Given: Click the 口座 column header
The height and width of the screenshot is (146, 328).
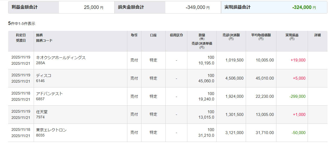Looking at the screenshot, I should 153,35.
